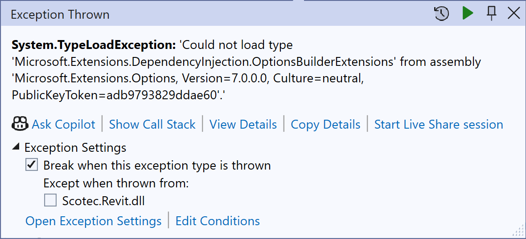Click 'Break when this exception type is thrown' label
The width and height of the screenshot is (526, 239).
point(157,166)
